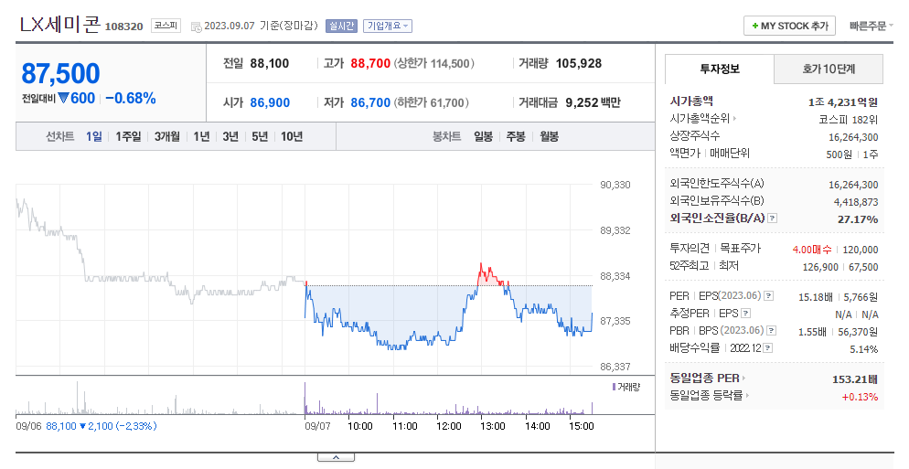Click the 13:00 red peak on chart
Viewport: 909px width, 469px height.
click(481, 267)
